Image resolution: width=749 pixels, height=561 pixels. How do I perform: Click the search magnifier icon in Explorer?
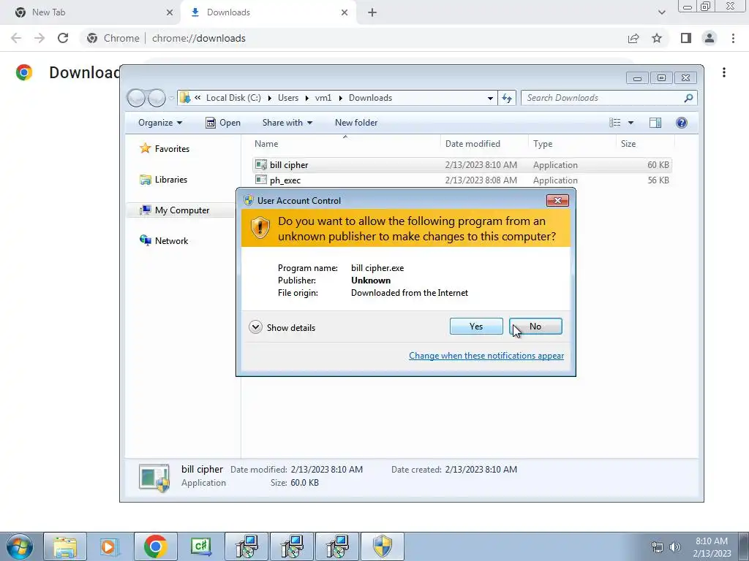coord(688,98)
